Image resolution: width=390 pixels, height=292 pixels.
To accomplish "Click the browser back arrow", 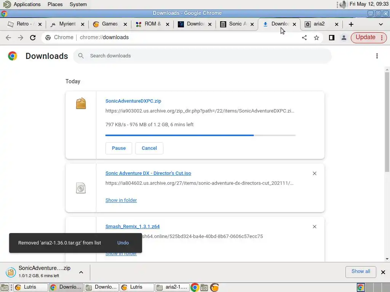I will pyautogui.click(x=8, y=38).
